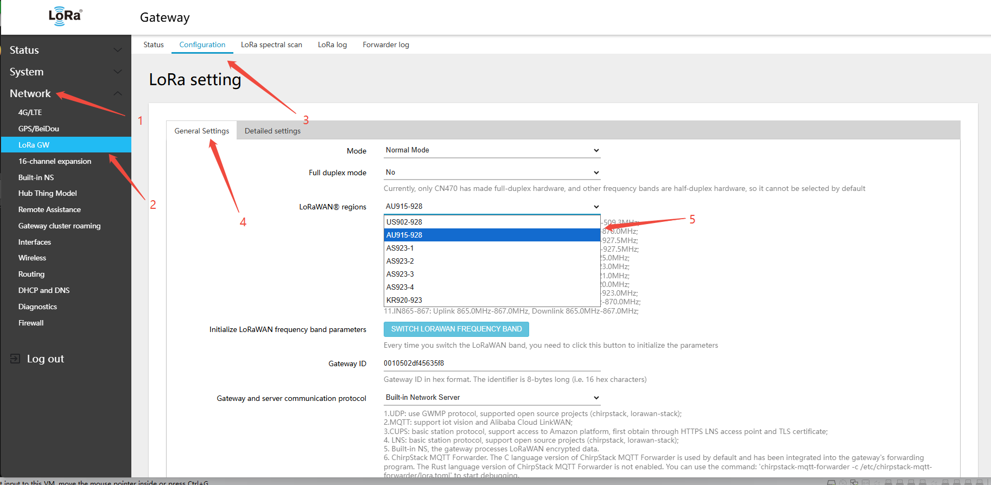The image size is (991, 485).
Task: Click the Log out link
Action: tap(46, 359)
